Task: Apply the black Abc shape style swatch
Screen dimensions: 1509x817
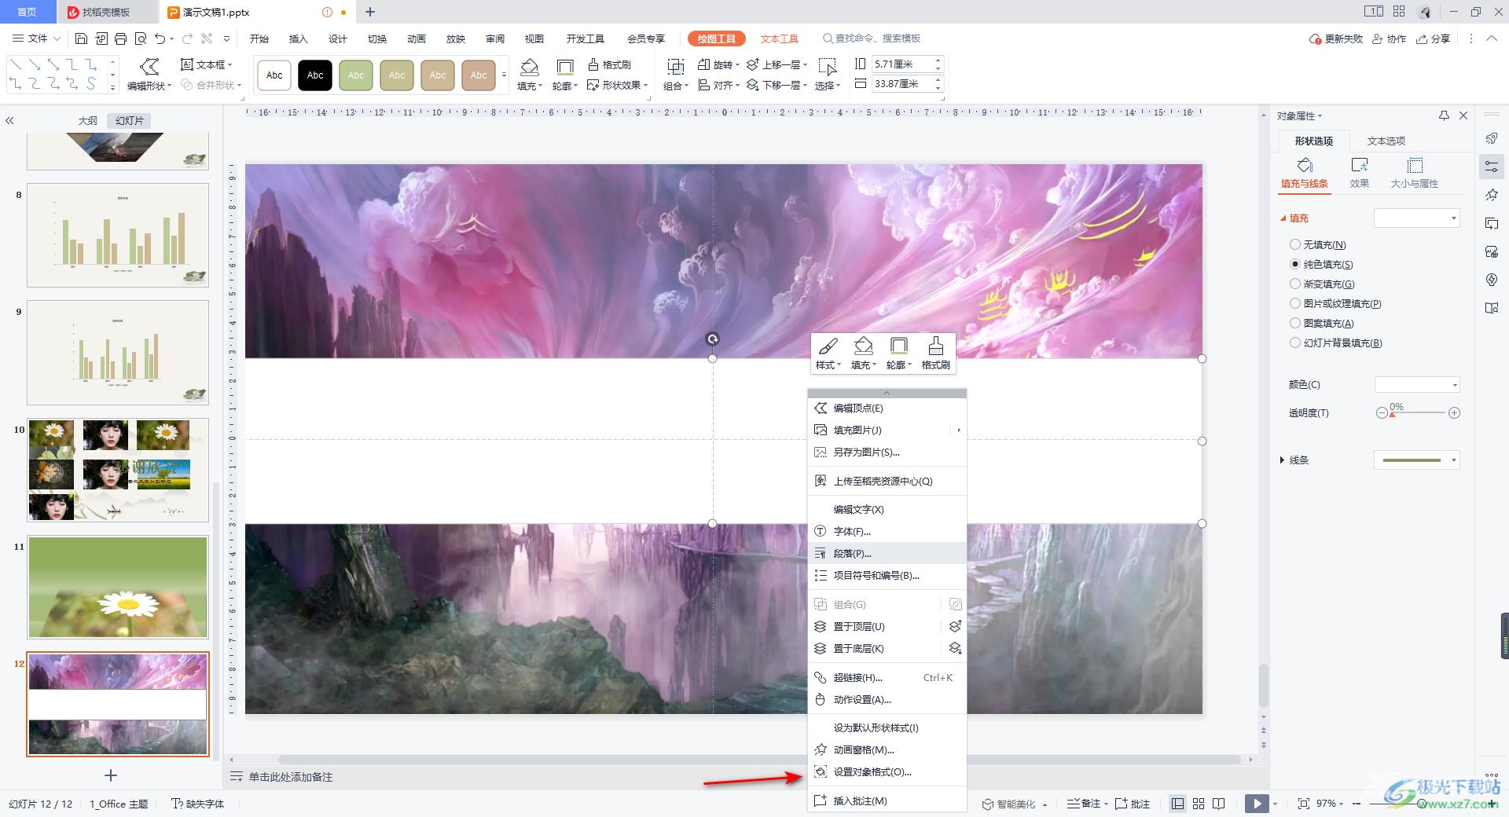Action: point(315,75)
